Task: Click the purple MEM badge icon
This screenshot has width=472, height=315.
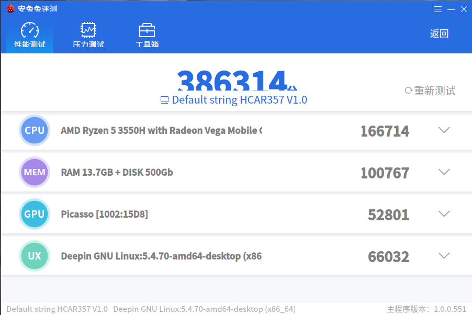Action: (35, 172)
